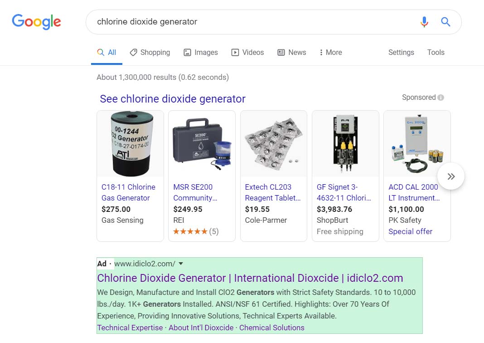Open the ad URL dropdown arrow

coord(181,264)
